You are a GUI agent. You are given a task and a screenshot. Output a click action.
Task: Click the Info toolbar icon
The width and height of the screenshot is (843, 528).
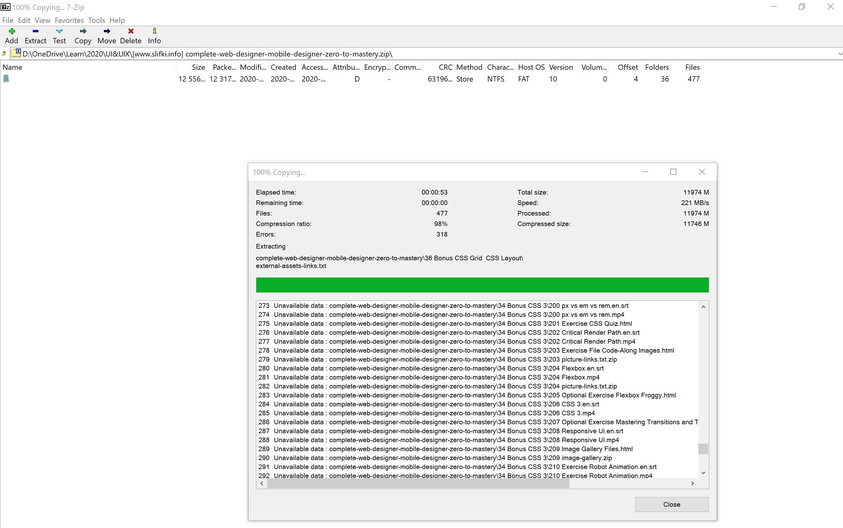coord(154,36)
